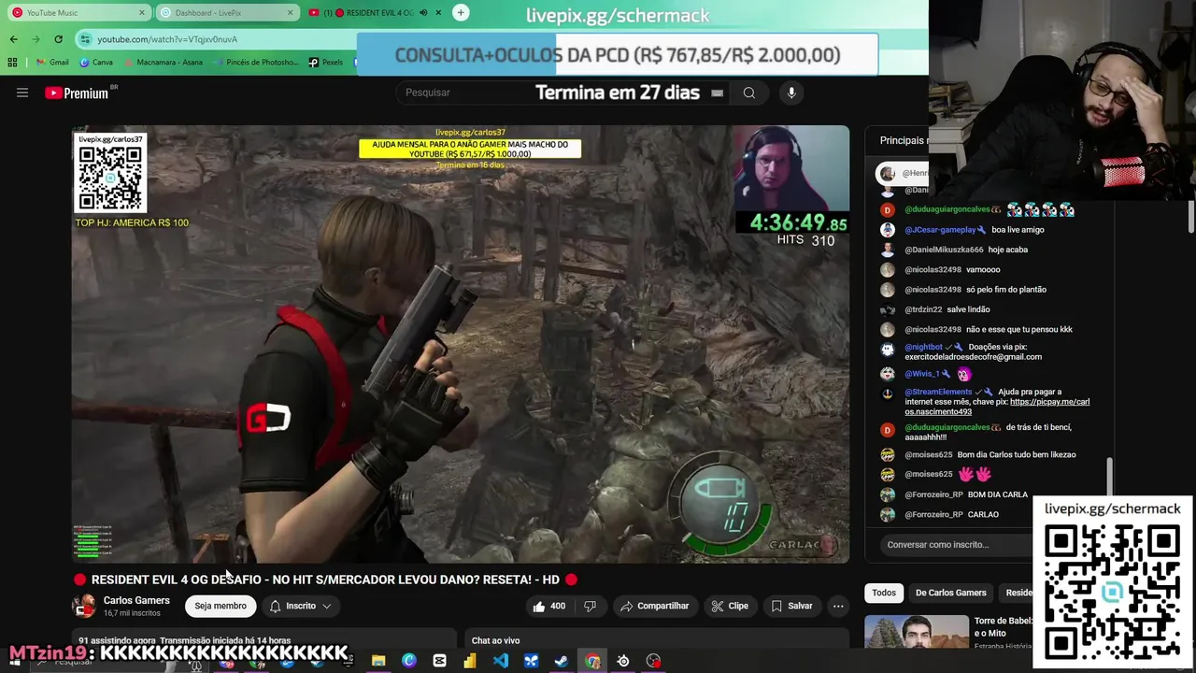Open Carlos Gamers channel avatar
The height and width of the screenshot is (673, 1196).
pos(84,606)
